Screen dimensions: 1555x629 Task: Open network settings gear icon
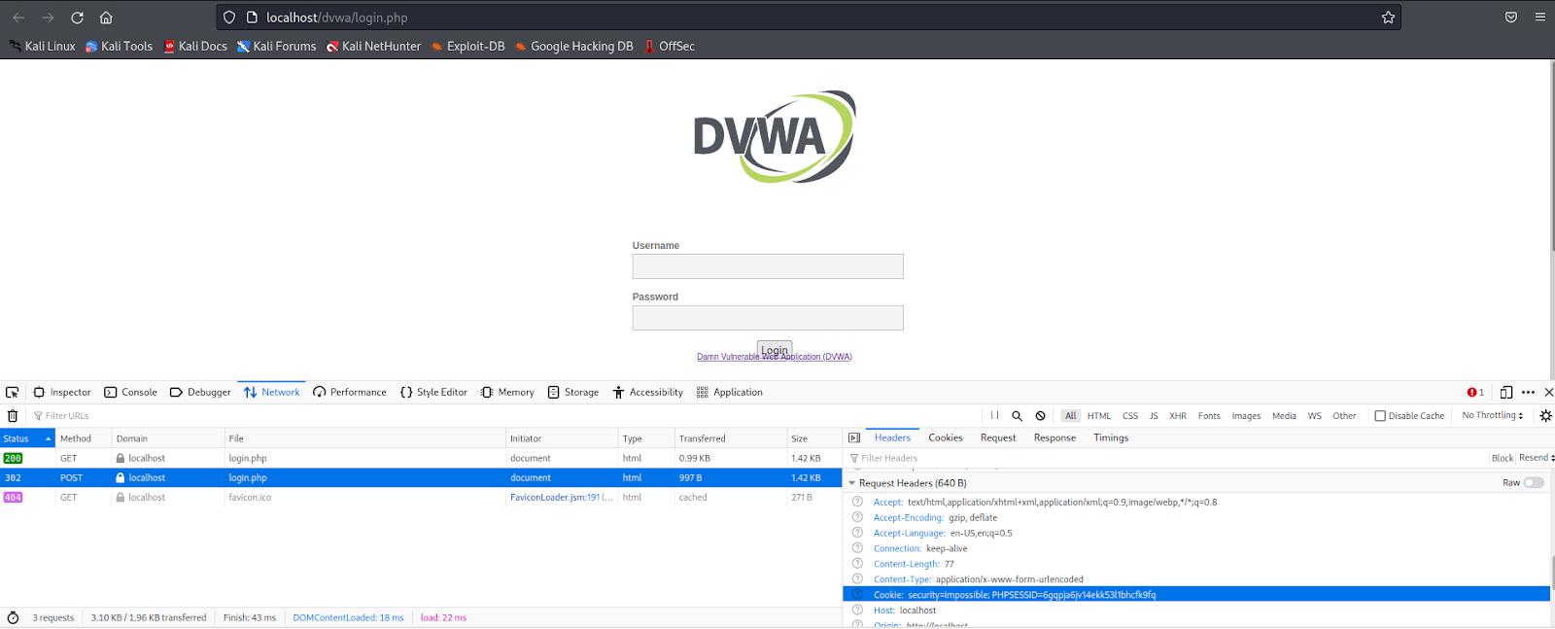coord(1545,416)
